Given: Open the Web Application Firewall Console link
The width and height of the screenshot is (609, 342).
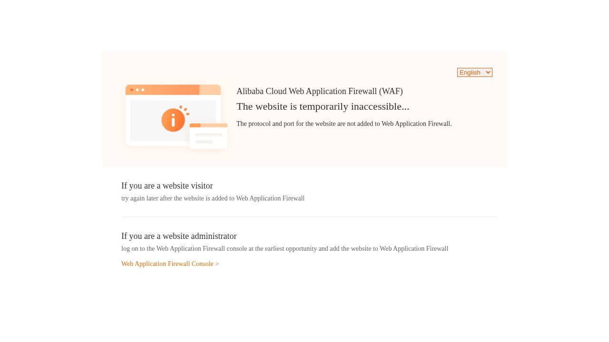Looking at the screenshot, I should tap(170, 264).
